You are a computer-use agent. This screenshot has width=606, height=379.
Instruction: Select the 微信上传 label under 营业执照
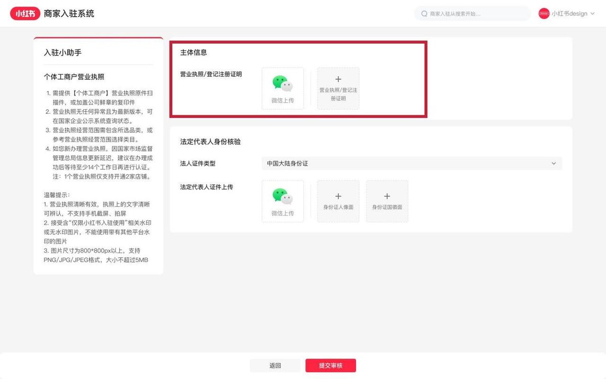pyautogui.click(x=283, y=101)
